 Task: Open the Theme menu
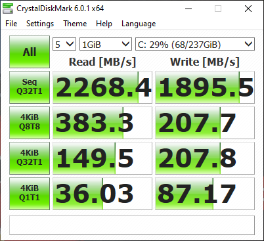pyautogui.click(x=75, y=24)
